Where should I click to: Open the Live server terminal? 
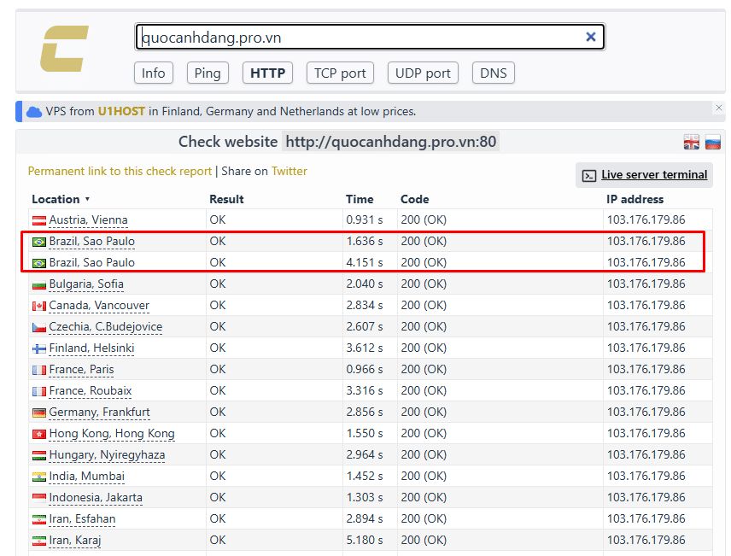[x=653, y=175]
